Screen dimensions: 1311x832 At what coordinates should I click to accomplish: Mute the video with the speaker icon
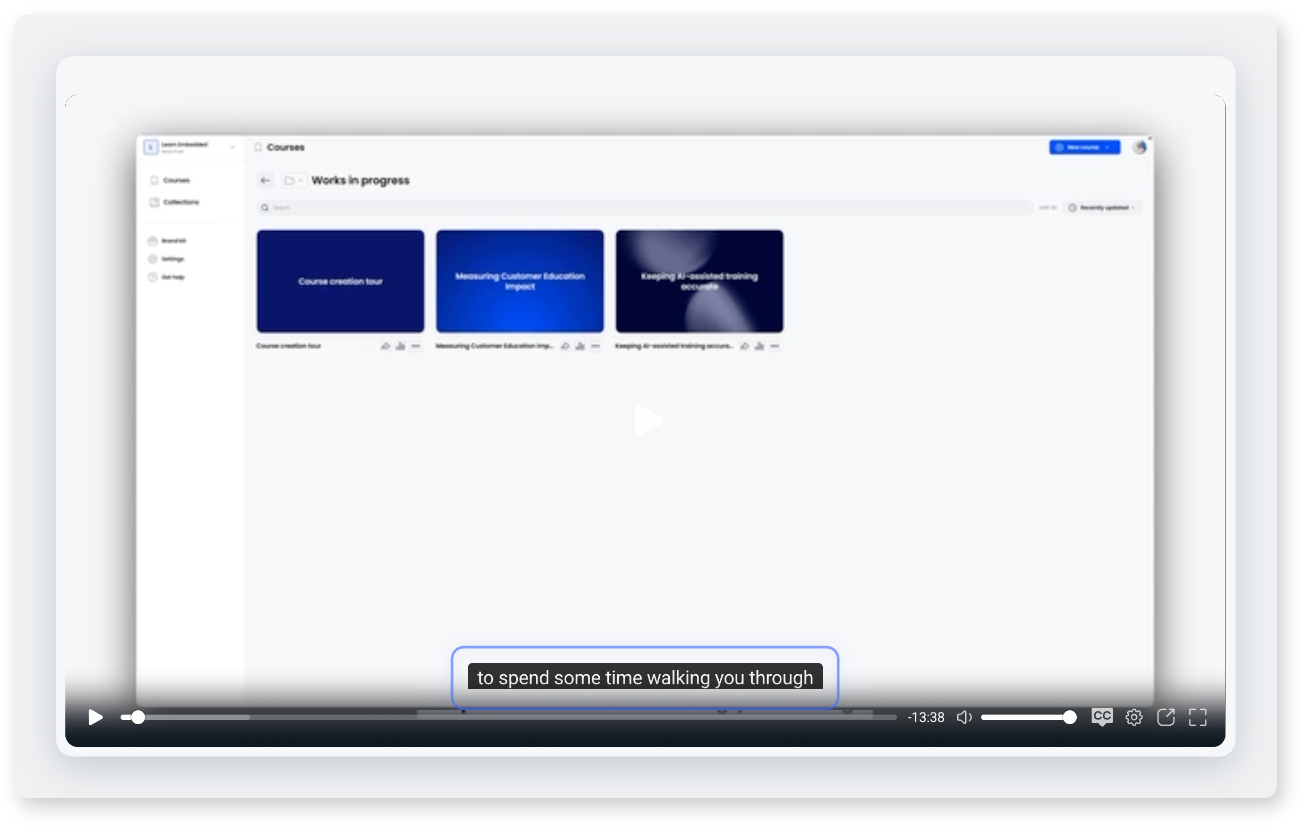click(x=964, y=718)
